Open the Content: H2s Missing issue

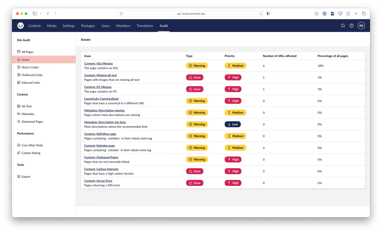[x=98, y=63]
